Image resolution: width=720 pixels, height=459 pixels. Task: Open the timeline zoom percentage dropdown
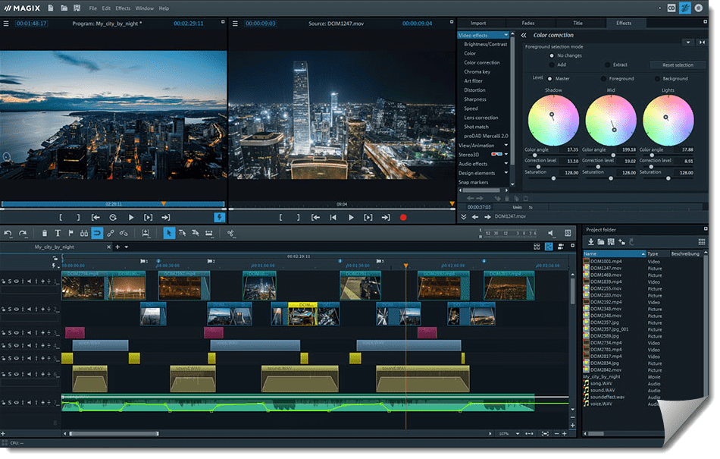[518, 433]
